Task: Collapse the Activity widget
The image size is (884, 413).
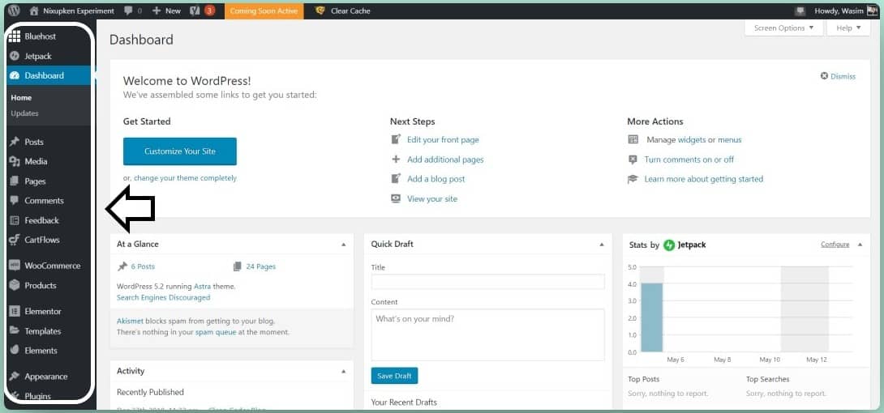Action: [344, 372]
